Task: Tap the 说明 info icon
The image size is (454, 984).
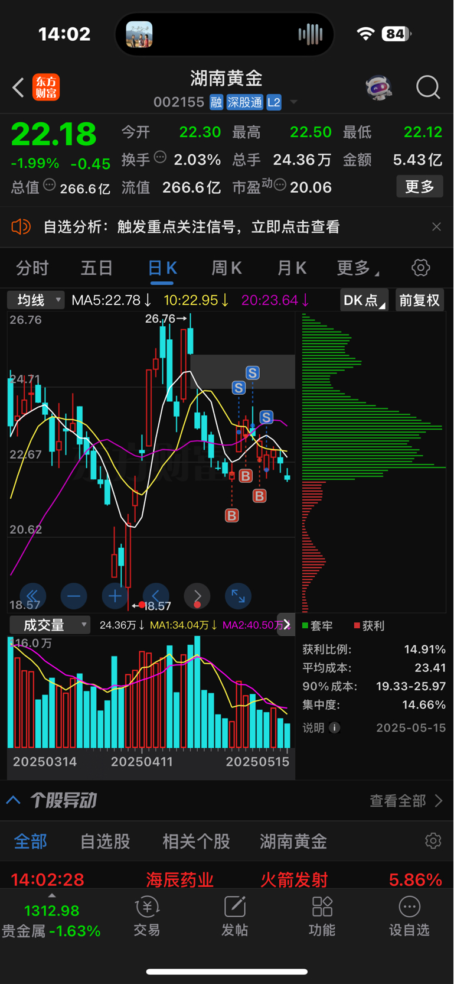Action: (x=334, y=728)
